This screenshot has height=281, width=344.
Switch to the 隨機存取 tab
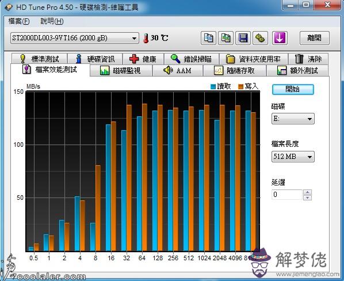click(x=235, y=70)
